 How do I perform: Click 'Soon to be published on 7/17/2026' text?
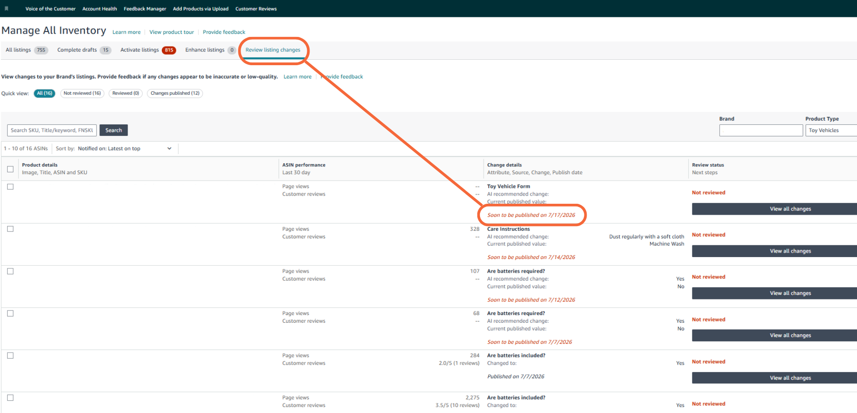coord(531,215)
